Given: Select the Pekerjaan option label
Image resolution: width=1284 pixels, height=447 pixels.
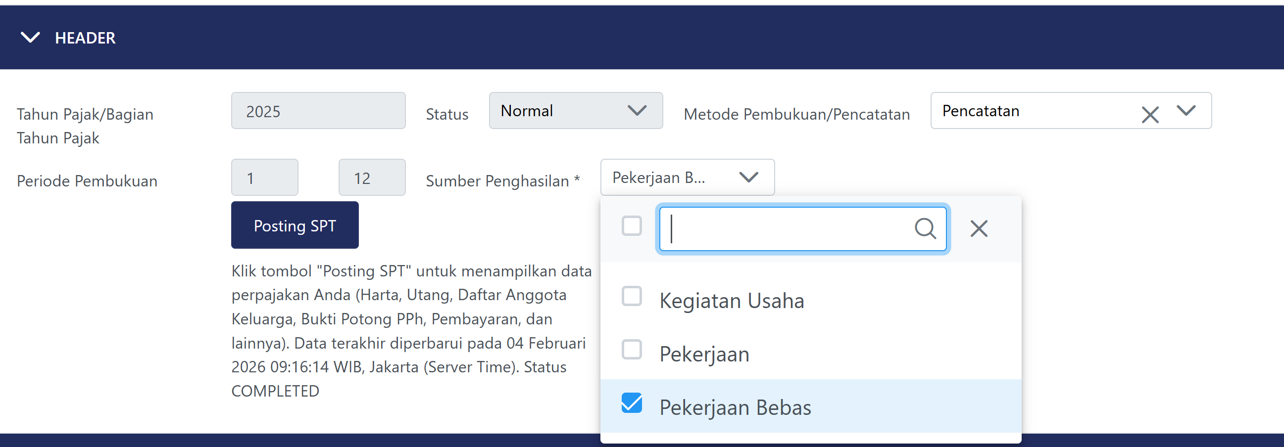Looking at the screenshot, I should 704,354.
